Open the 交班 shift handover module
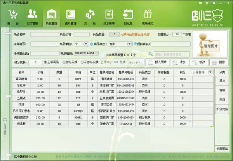The height and width of the screenshot is (161, 233). (90, 17)
